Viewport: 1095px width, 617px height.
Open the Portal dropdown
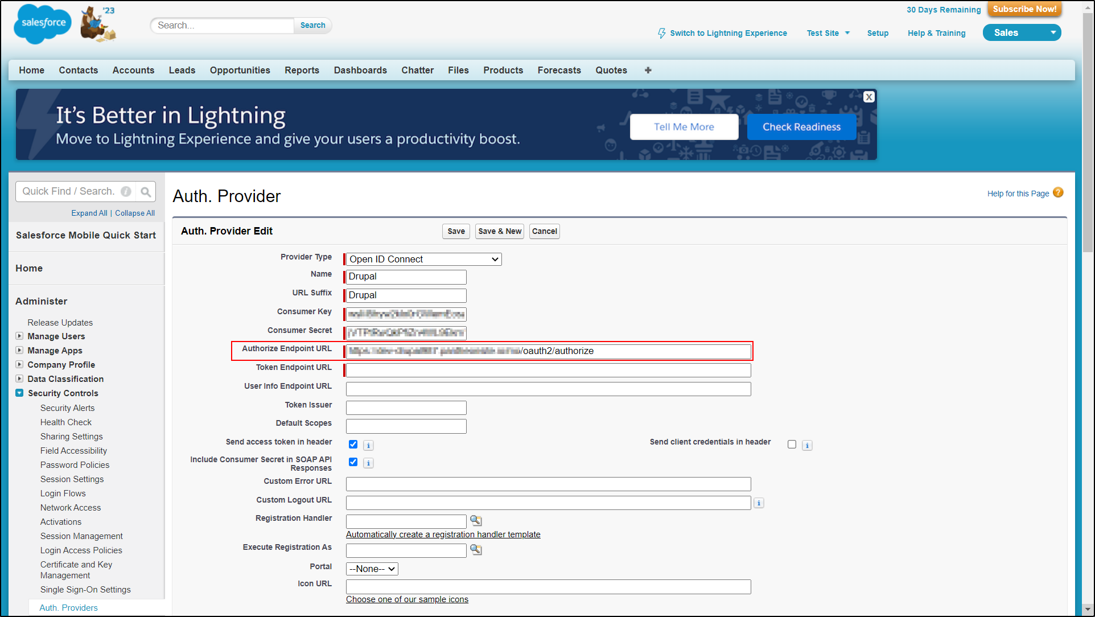pyautogui.click(x=372, y=569)
